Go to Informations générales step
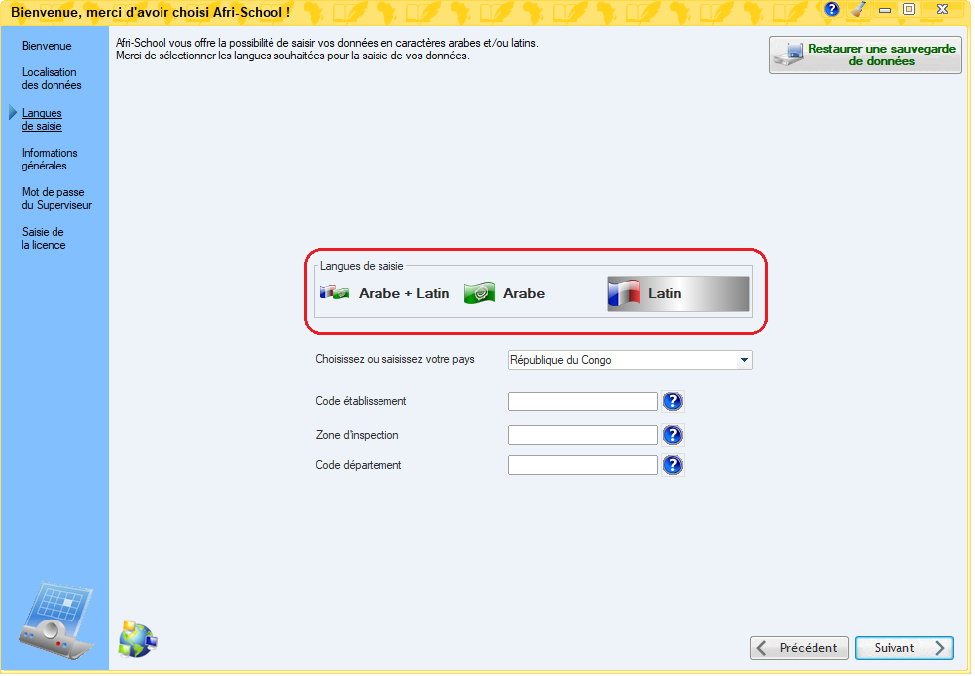 [50, 160]
